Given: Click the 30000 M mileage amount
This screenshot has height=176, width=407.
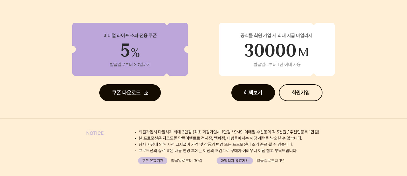Looking at the screenshot, I should pos(277,51).
